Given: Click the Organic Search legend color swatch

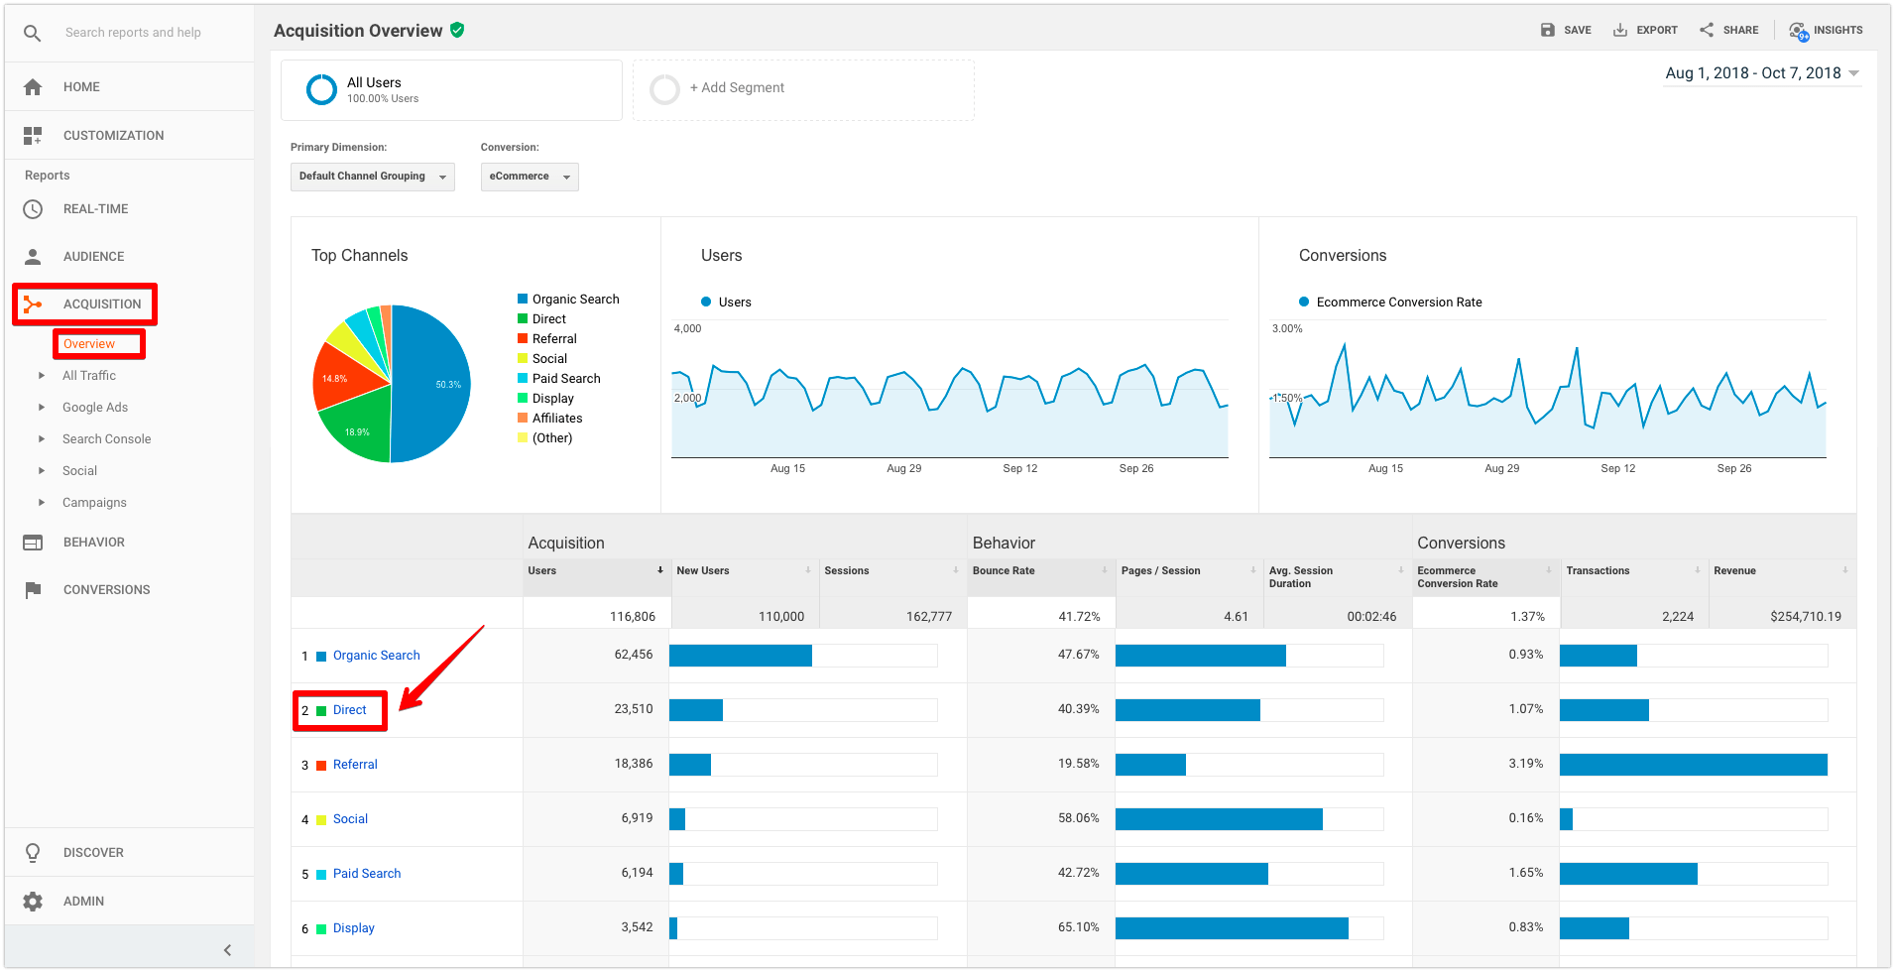Looking at the screenshot, I should point(523,300).
